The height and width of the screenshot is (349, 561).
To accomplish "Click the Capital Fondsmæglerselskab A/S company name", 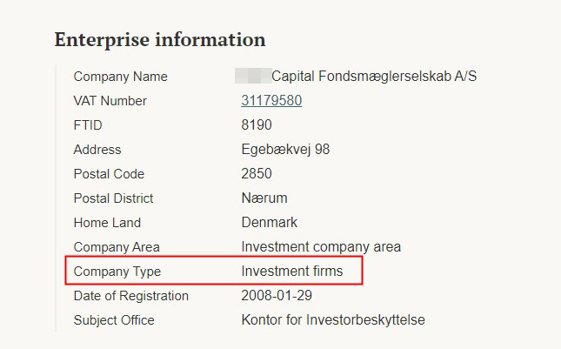I will 374,77.
